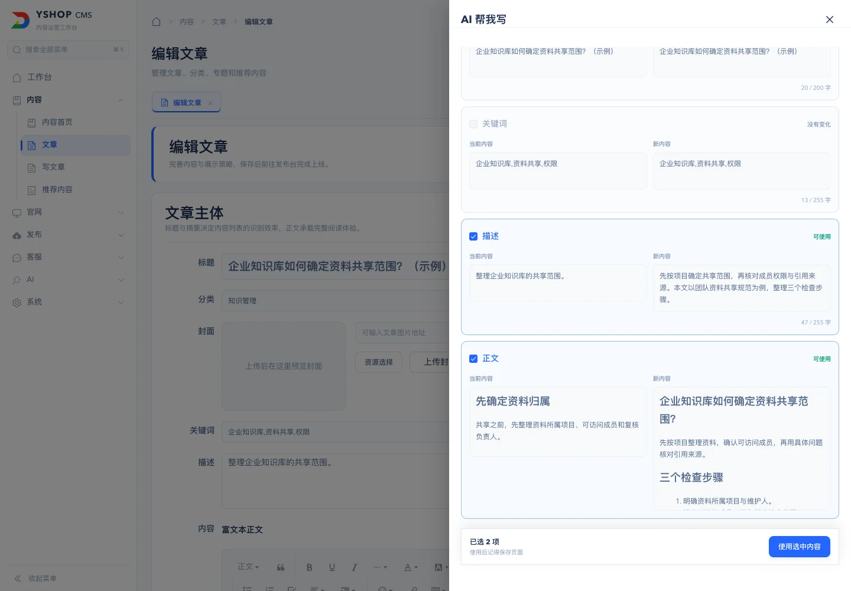Open the 正文 paragraph style dropdown
Screen dimensions: 851x591
(x=248, y=567)
